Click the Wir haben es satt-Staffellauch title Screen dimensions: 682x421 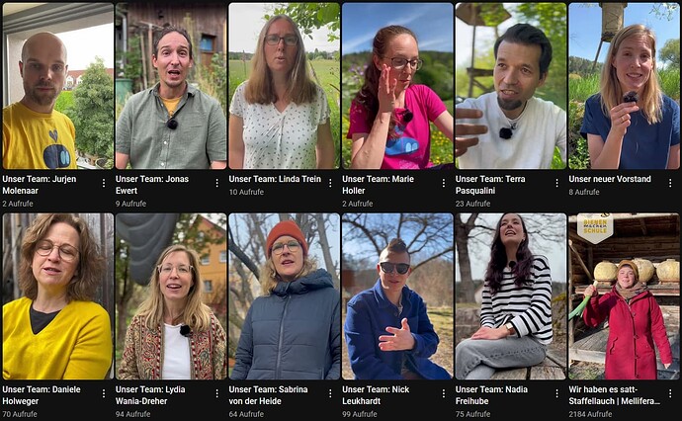(x=615, y=395)
